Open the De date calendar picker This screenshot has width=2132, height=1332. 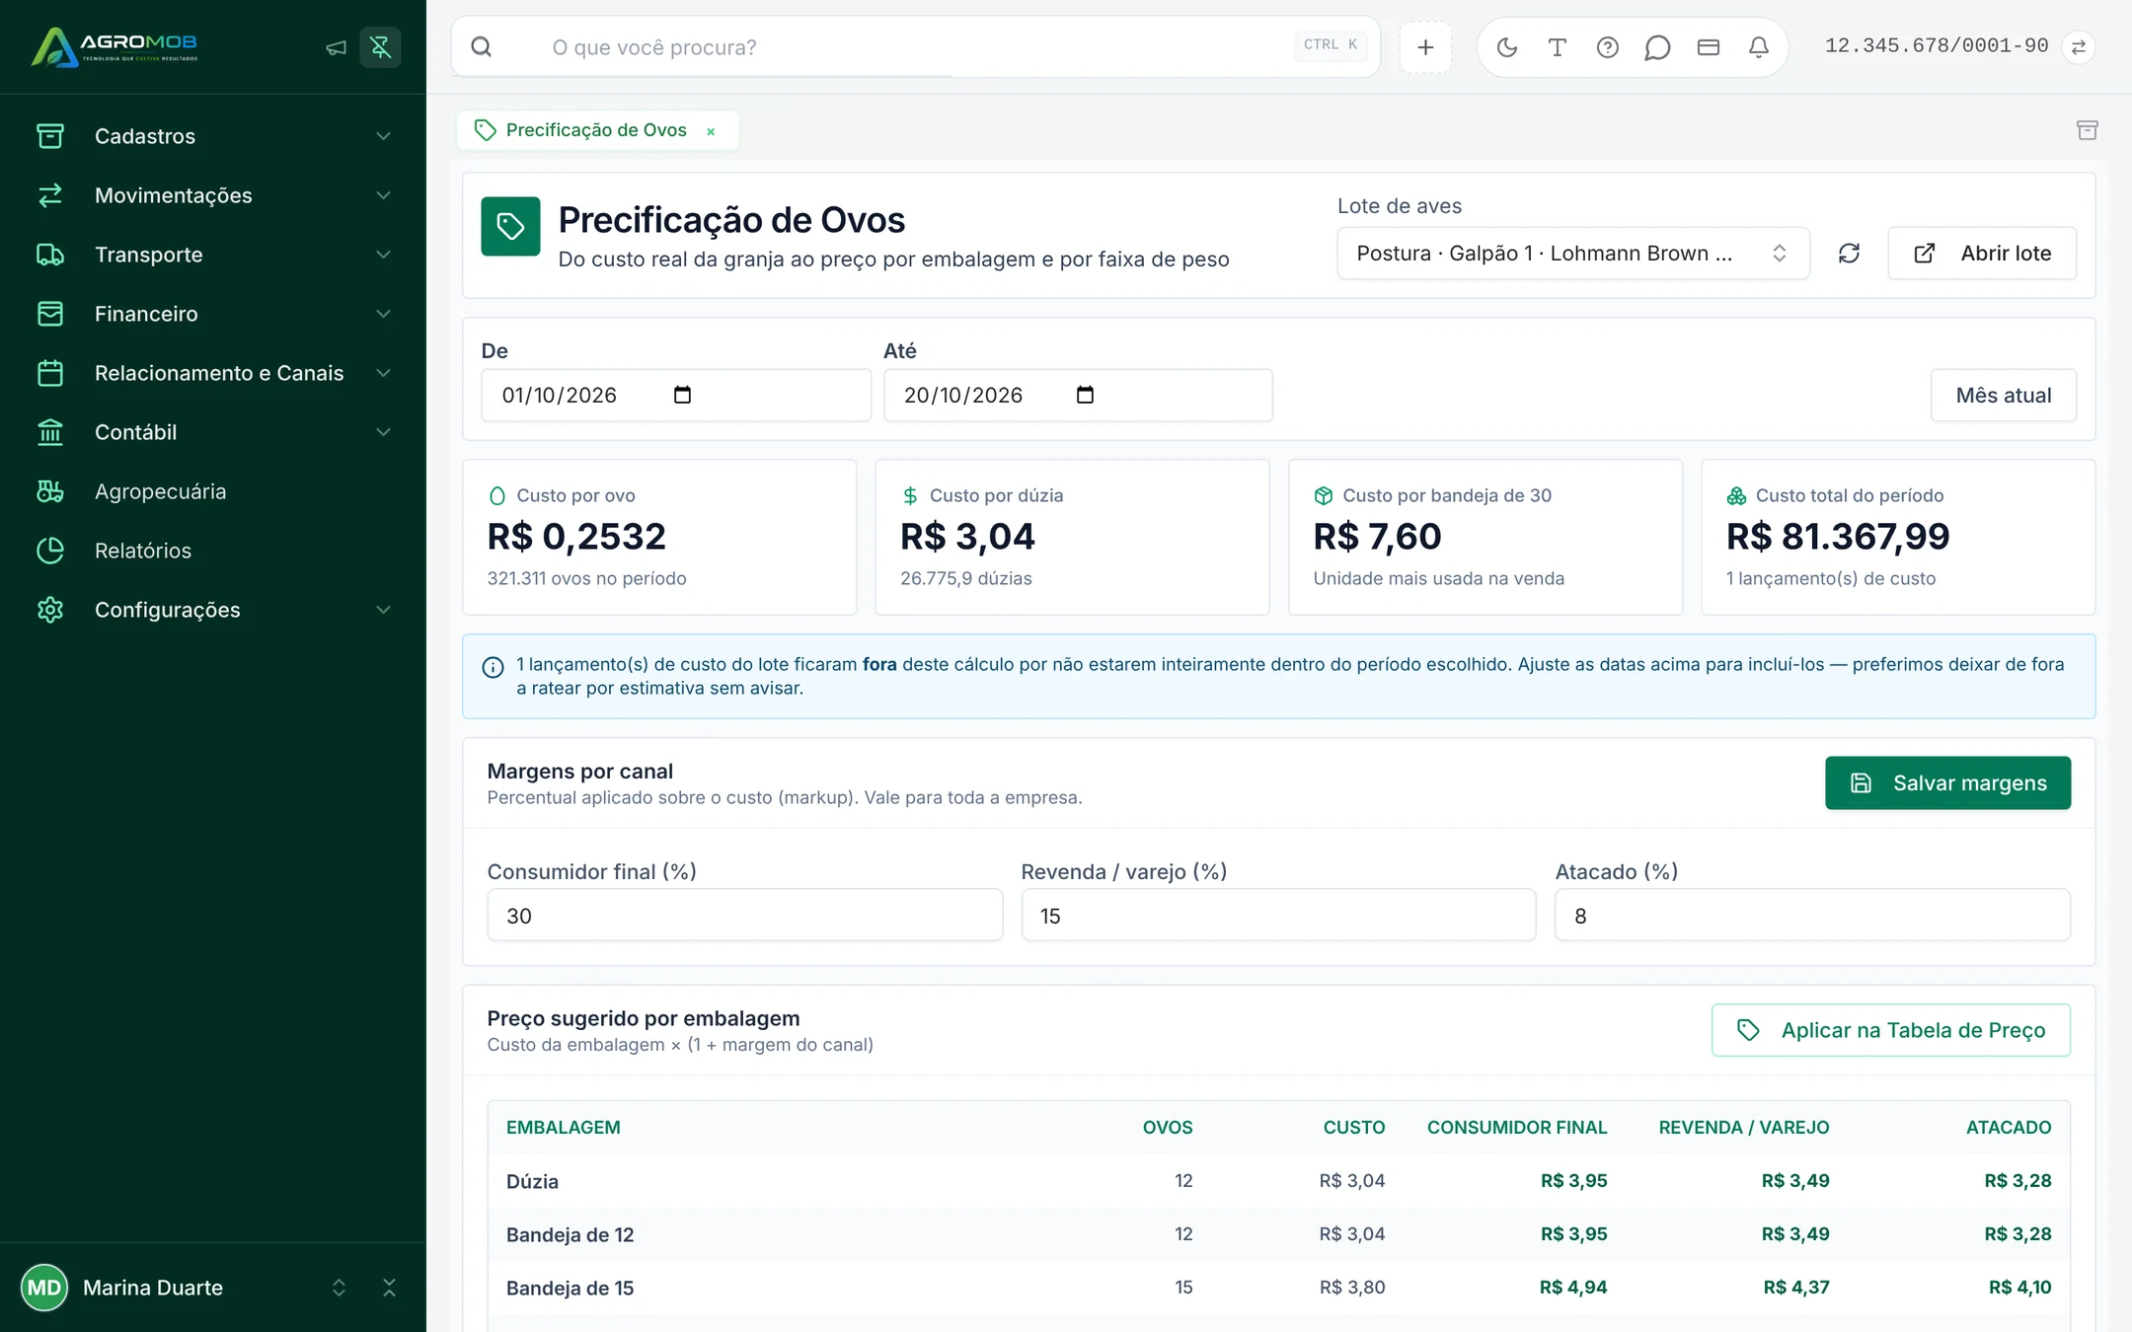(682, 395)
